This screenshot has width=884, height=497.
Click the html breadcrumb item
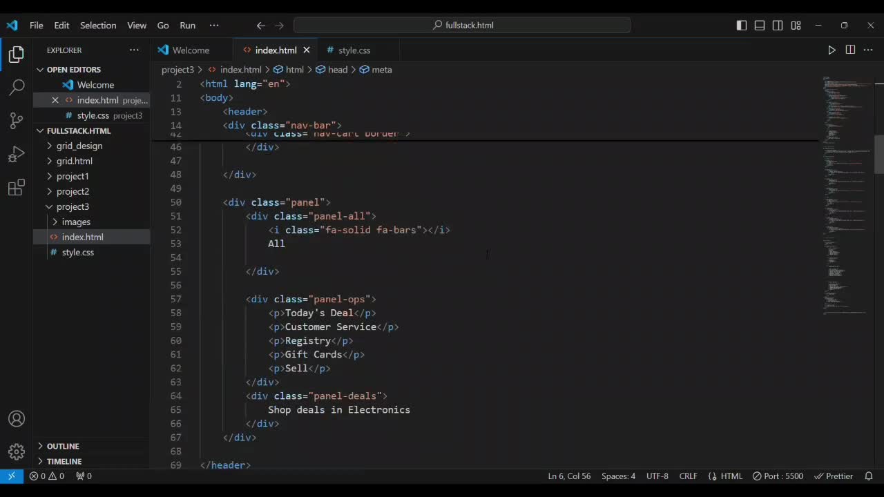(289, 70)
